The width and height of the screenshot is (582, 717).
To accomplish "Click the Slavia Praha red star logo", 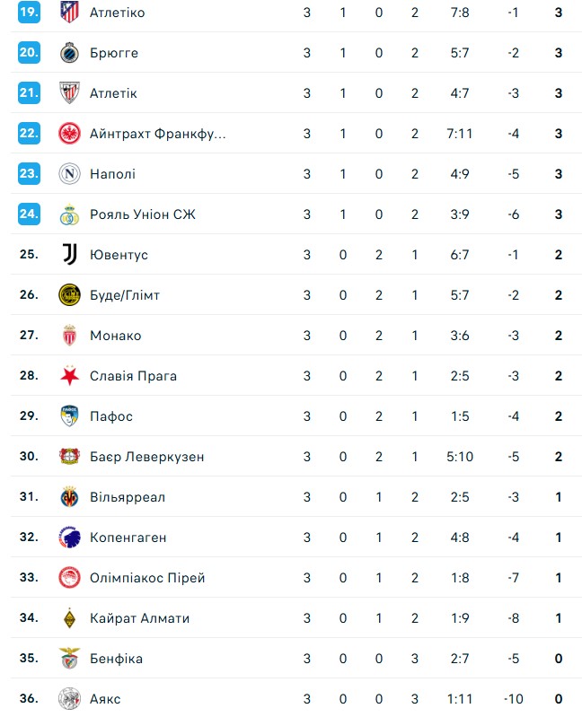I will tap(69, 376).
